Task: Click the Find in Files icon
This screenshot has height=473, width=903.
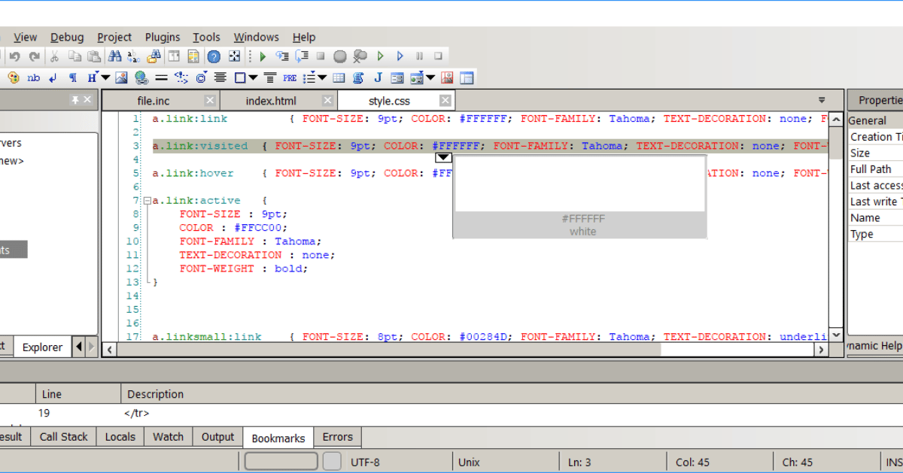Action: tap(154, 56)
